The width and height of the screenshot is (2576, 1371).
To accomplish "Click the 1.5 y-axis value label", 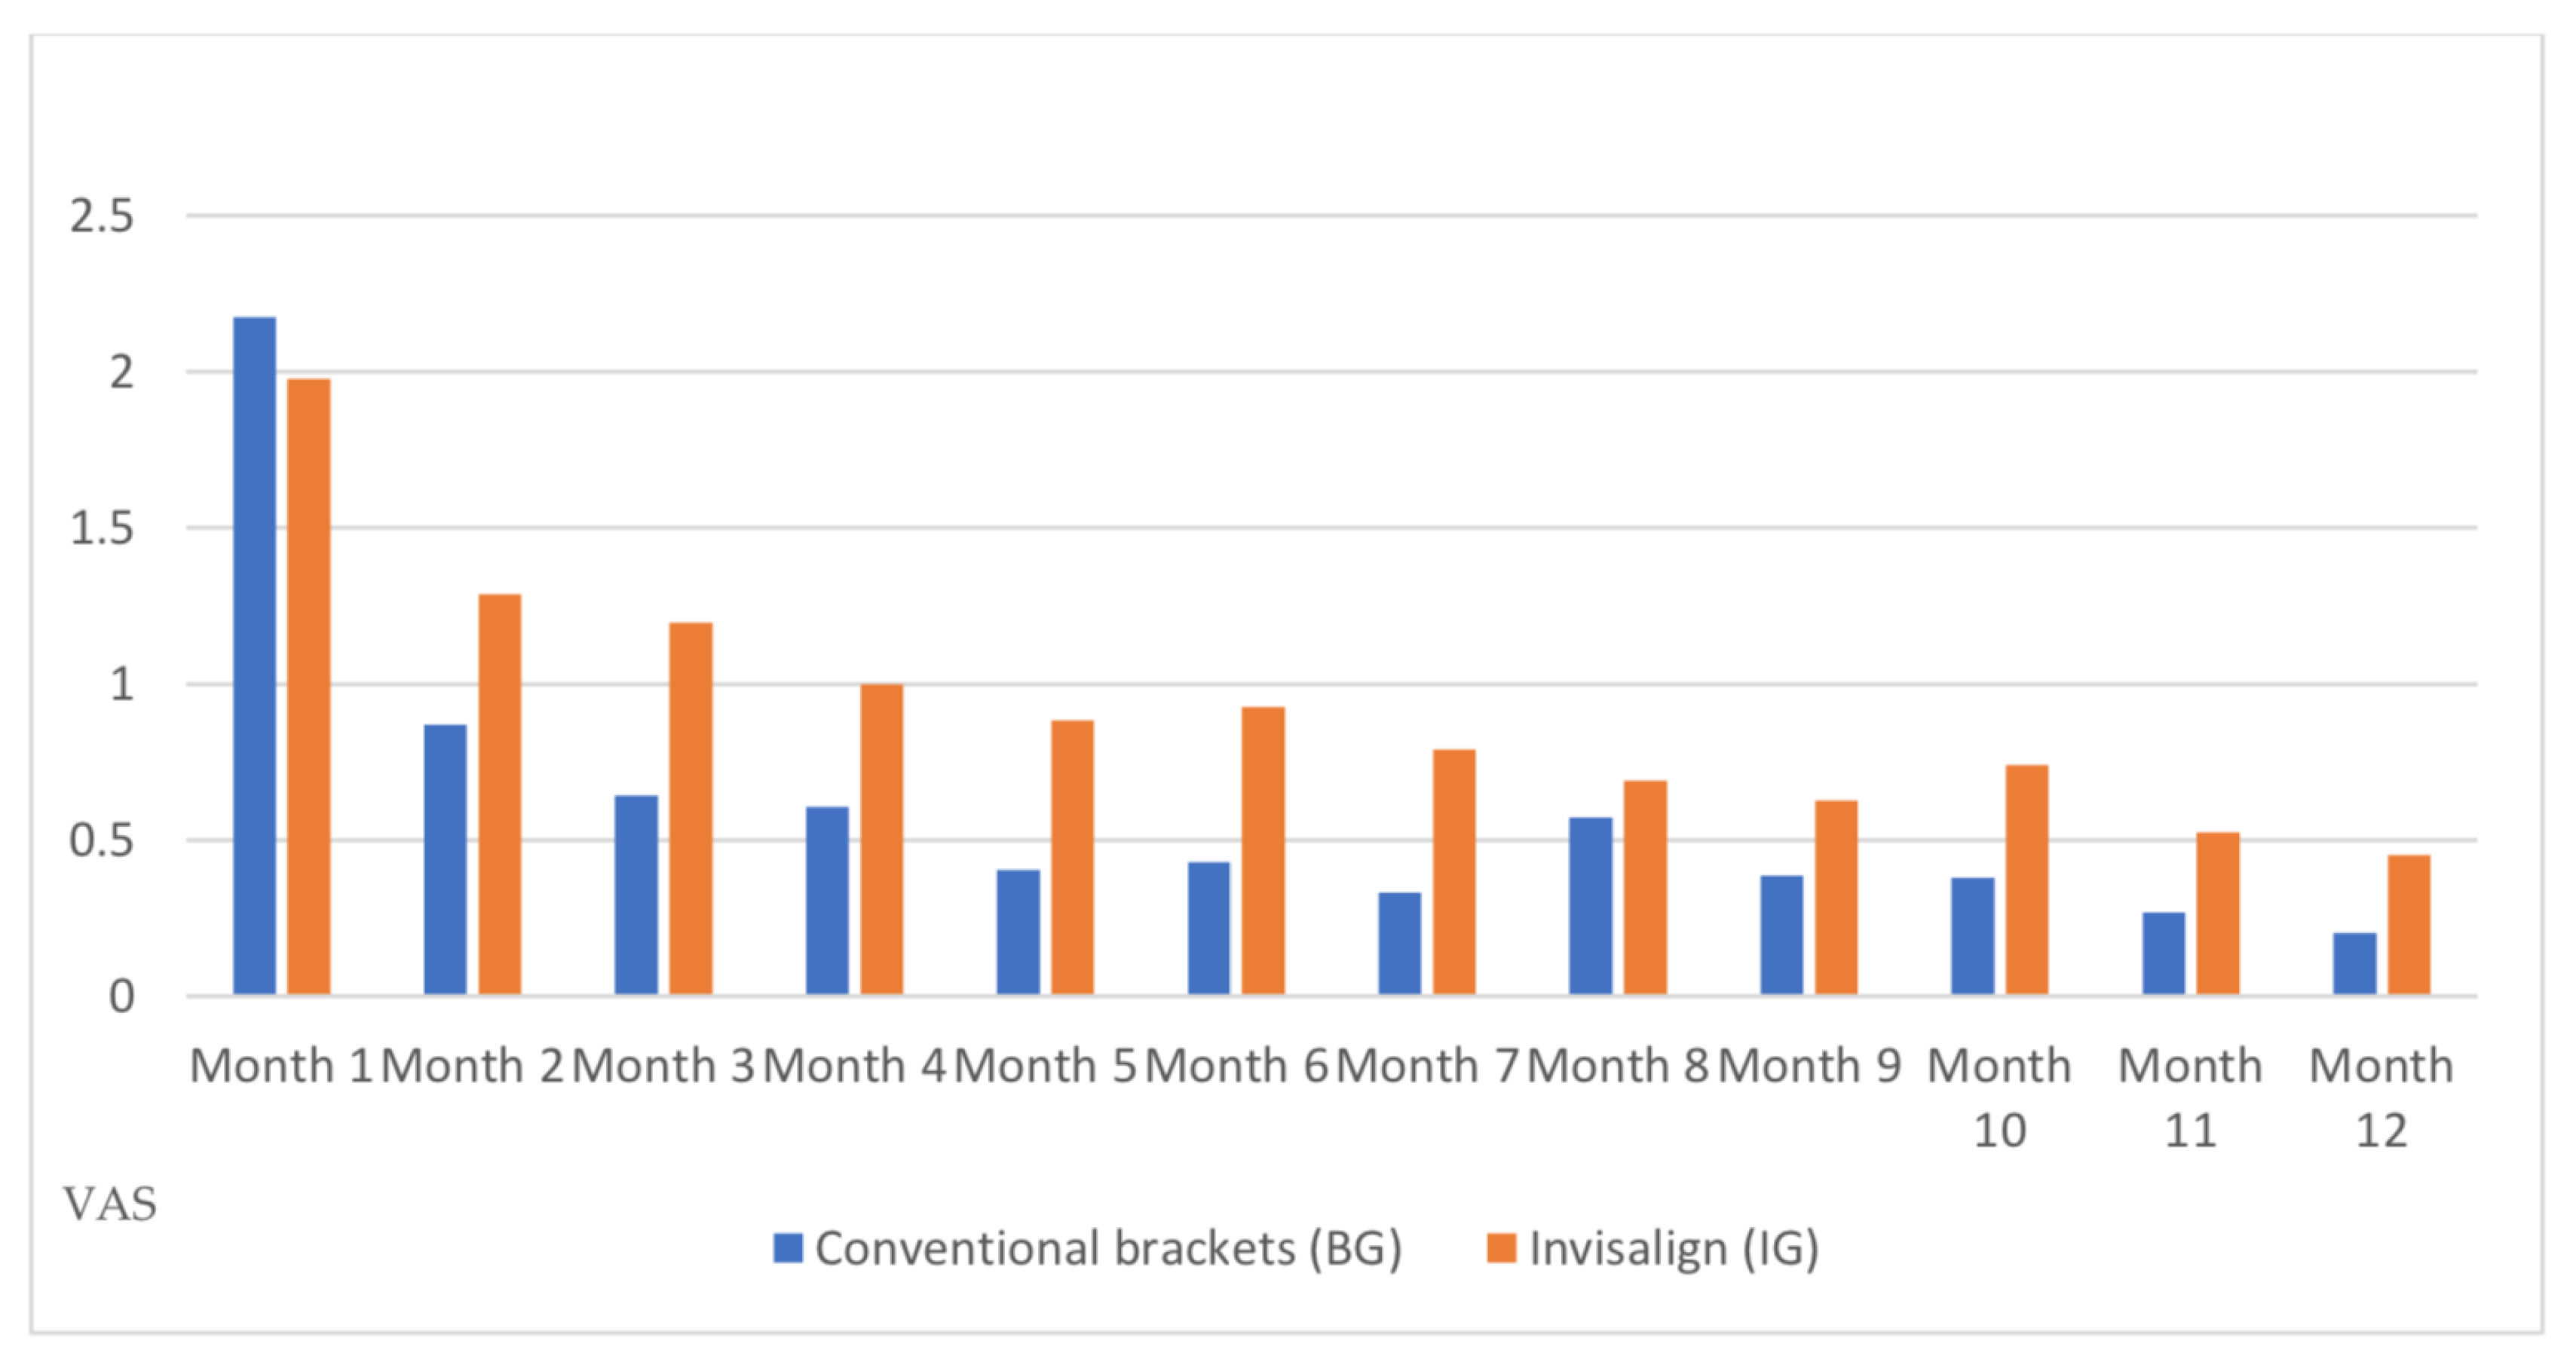I will (101, 528).
